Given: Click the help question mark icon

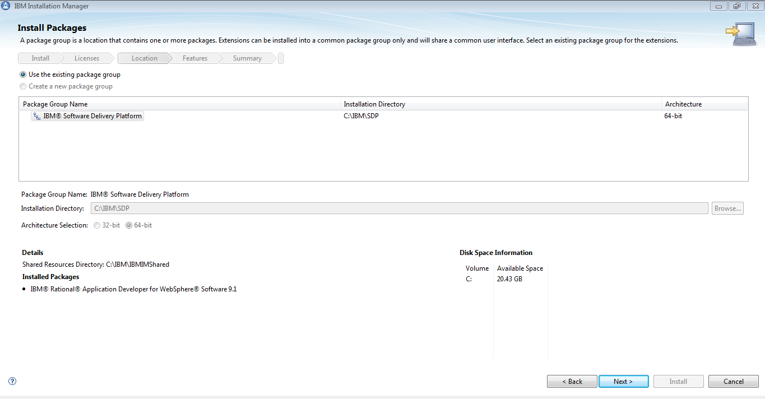Looking at the screenshot, I should (x=12, y=381).
